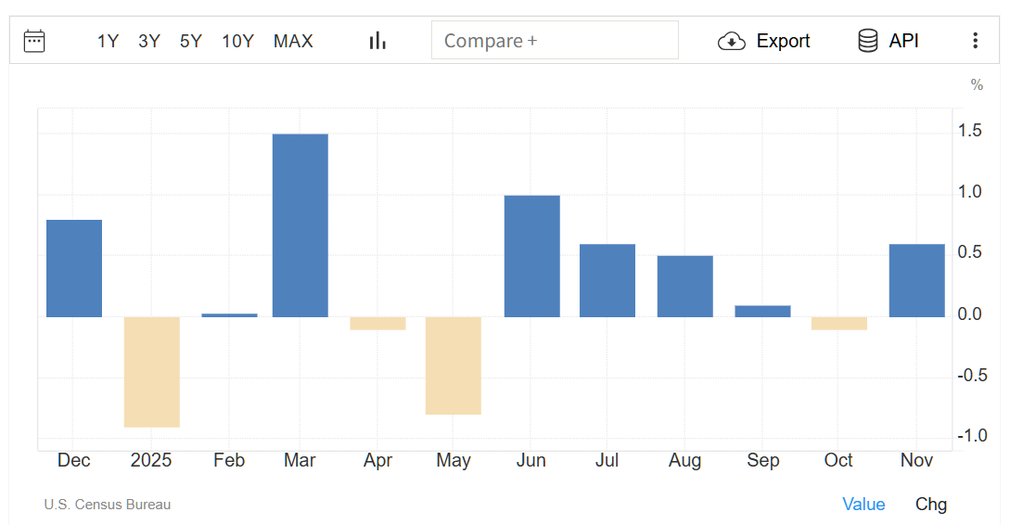This screenshot has height=525, width=1010.
Task: Click the March bar in the chart
Action: point(300,225)
